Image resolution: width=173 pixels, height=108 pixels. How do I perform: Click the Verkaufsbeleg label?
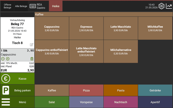coord(17,20)
